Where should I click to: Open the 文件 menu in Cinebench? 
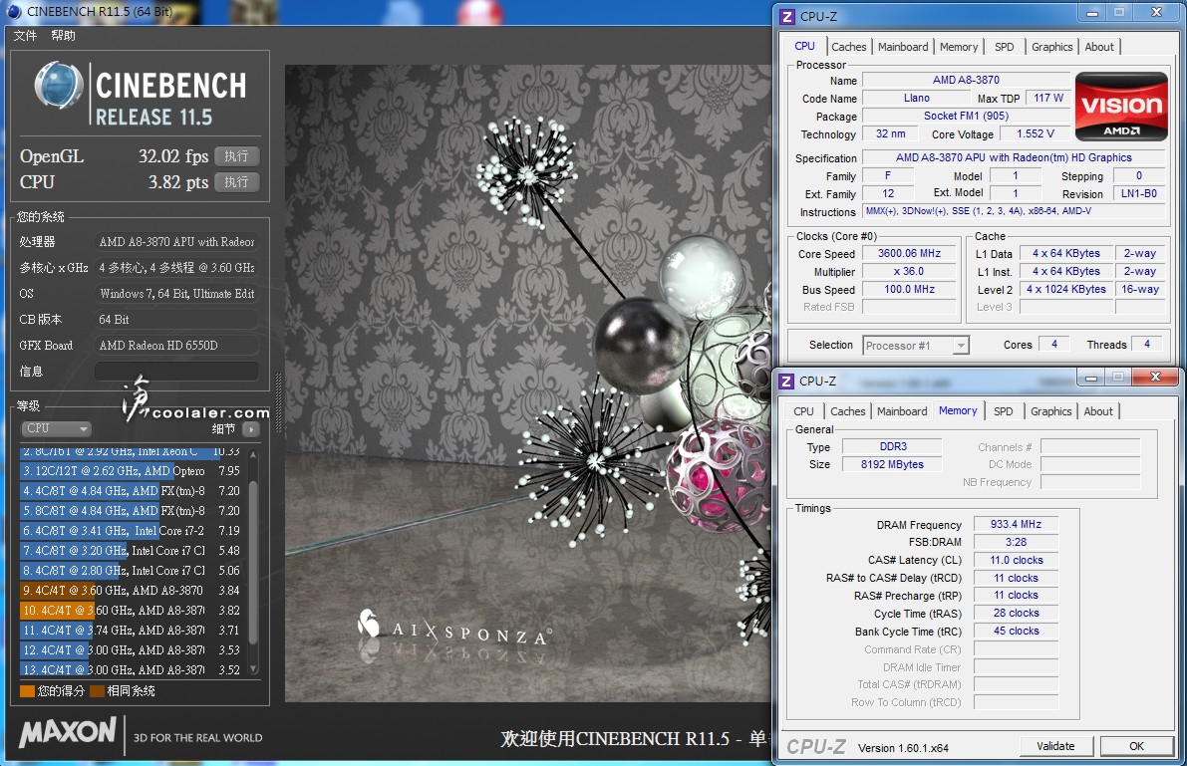point(25,36)
